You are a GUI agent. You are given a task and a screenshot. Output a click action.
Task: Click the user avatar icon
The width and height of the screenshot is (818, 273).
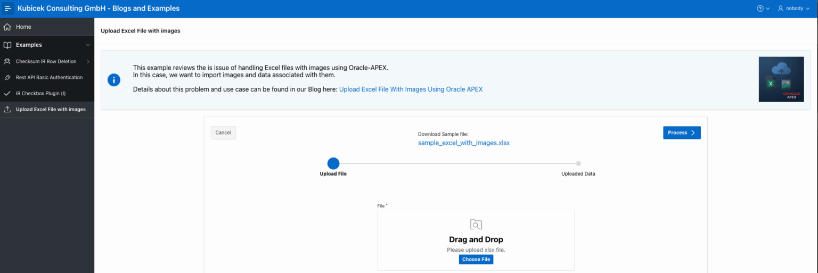click(x=781, y=9)
